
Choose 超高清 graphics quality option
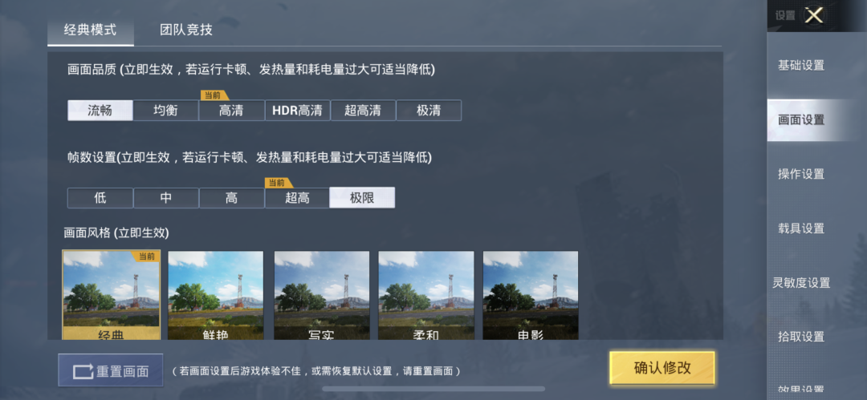[363, 111]
